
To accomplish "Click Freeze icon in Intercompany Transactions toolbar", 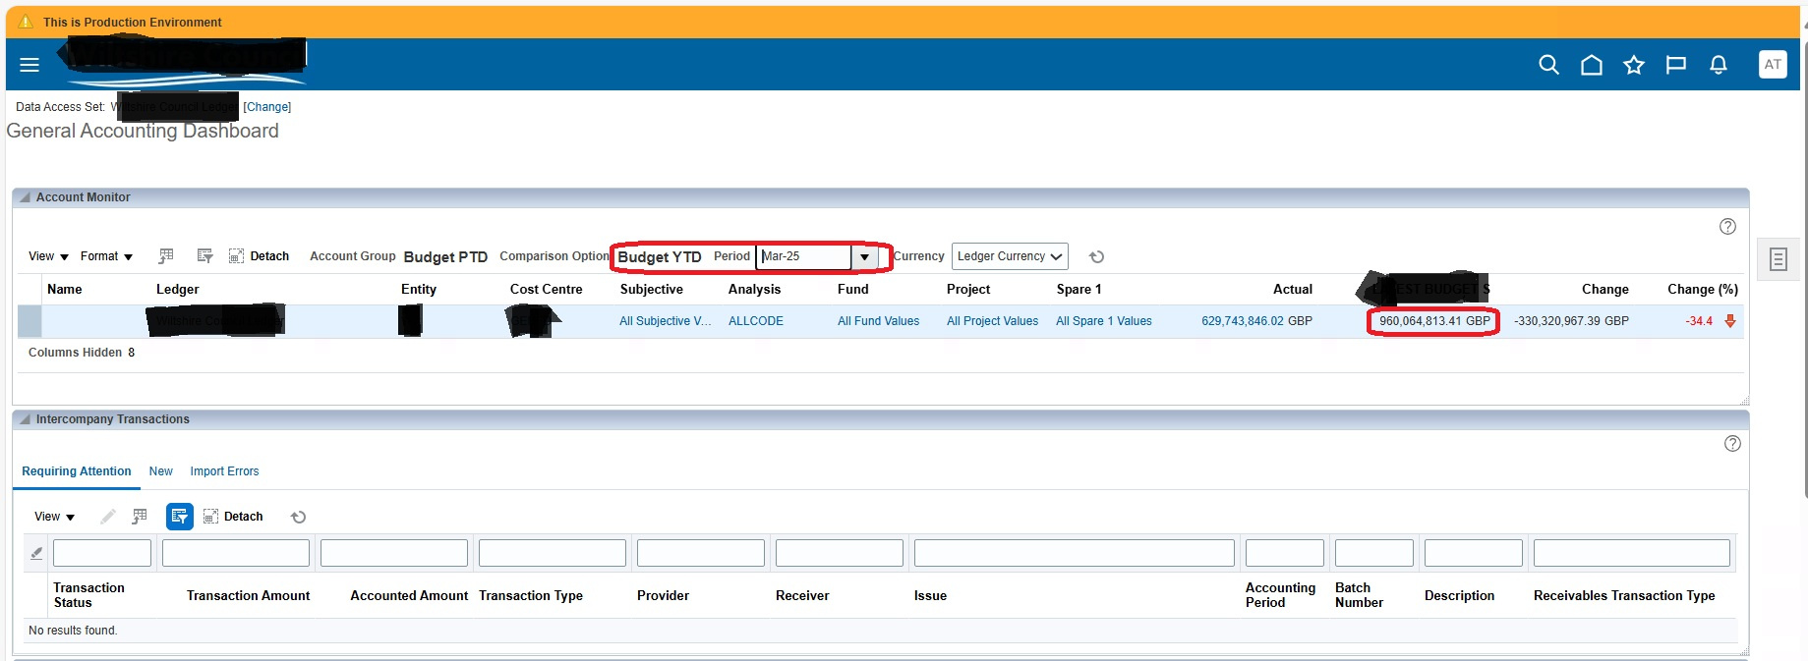I will tap(140, 517).
